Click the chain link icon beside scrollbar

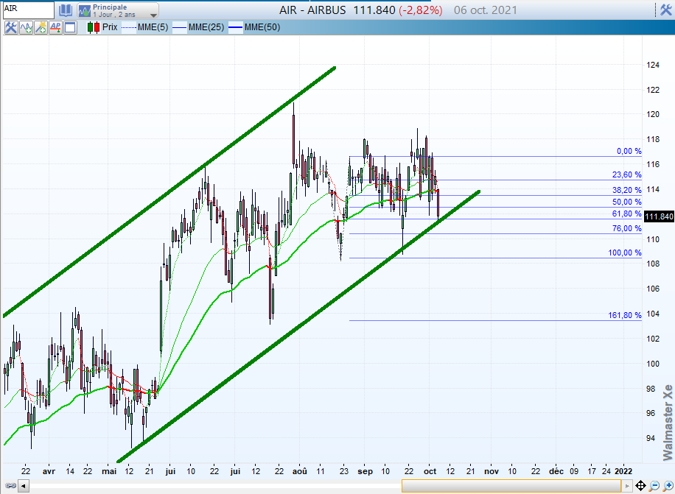point(10,486)
